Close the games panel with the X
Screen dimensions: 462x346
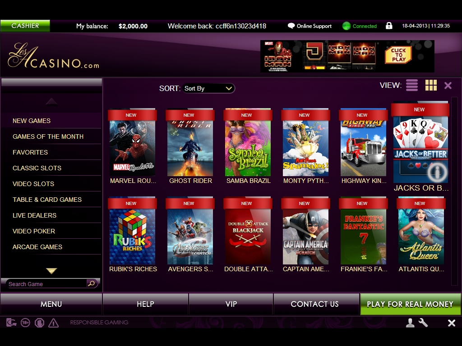[x=448, y=85]
